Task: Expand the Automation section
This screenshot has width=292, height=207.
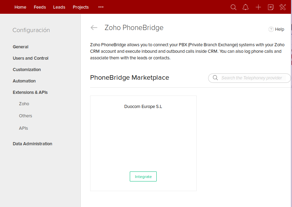Action: (x=24, y=81)
